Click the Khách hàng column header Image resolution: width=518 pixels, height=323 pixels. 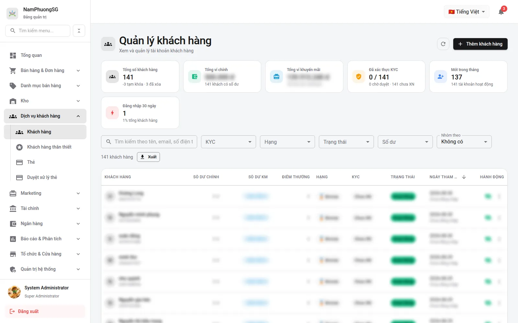tap(118, 177)
